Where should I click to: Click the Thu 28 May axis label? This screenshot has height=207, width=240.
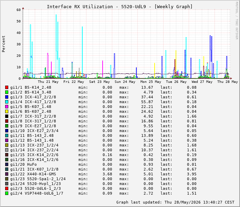(228, 82)
